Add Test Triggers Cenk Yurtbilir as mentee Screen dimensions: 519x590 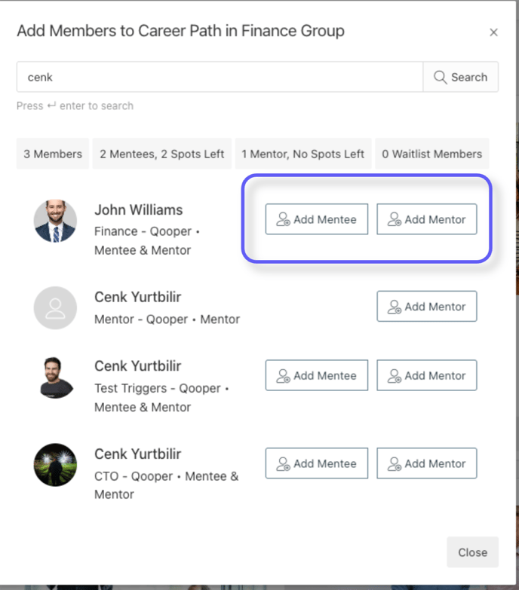point(316,375)
